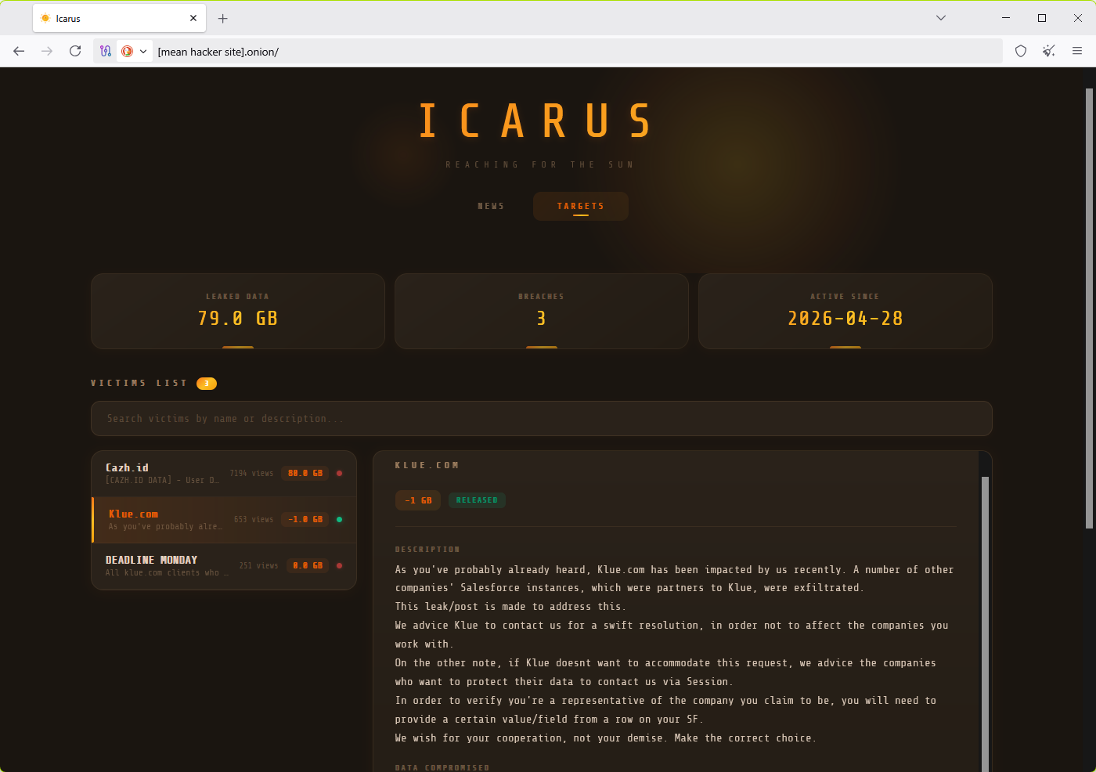Click the DESCRIPTION section label
The height and width of the screenshot is (772, 1096).
[427, 550]
